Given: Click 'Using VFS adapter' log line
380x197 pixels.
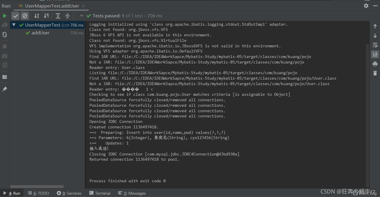Looking at the screenshot, I should [146, 51].
